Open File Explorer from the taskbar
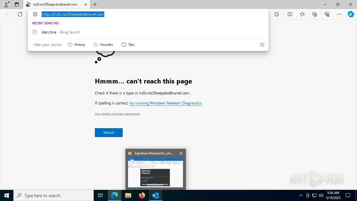 click(x=128, y=195)
